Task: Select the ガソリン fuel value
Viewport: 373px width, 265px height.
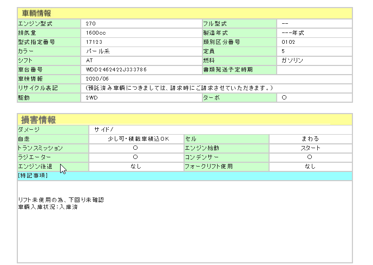Action: click(292, 61)
